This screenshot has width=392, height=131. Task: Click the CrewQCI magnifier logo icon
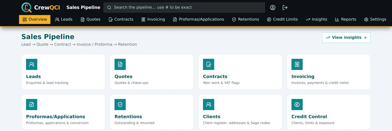click(x=27, y=8)
